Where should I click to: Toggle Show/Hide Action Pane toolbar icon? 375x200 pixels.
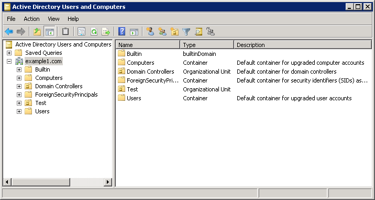(134, 31)
